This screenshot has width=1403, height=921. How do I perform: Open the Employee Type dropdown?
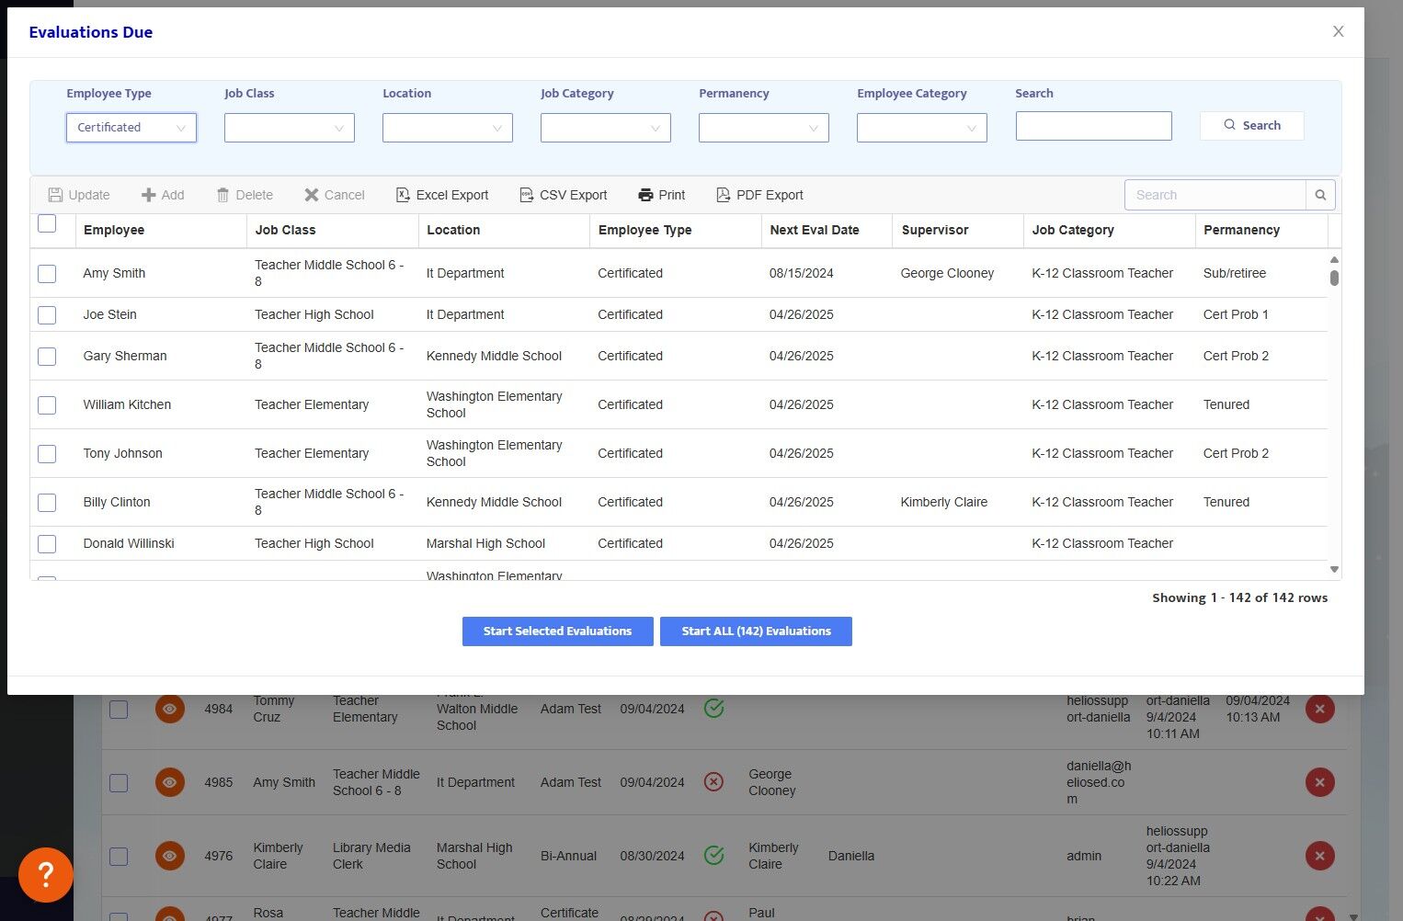(x=131, y=128)
